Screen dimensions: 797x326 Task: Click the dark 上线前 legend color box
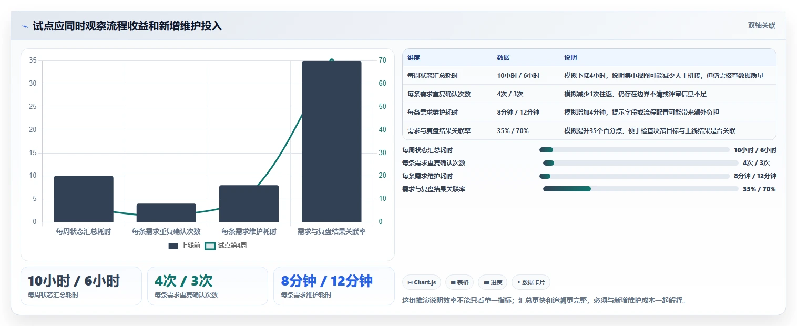click(173, 246)
